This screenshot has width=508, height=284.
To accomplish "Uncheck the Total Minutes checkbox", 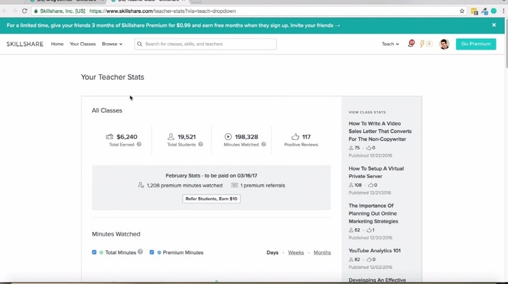I will pos(94,252).
